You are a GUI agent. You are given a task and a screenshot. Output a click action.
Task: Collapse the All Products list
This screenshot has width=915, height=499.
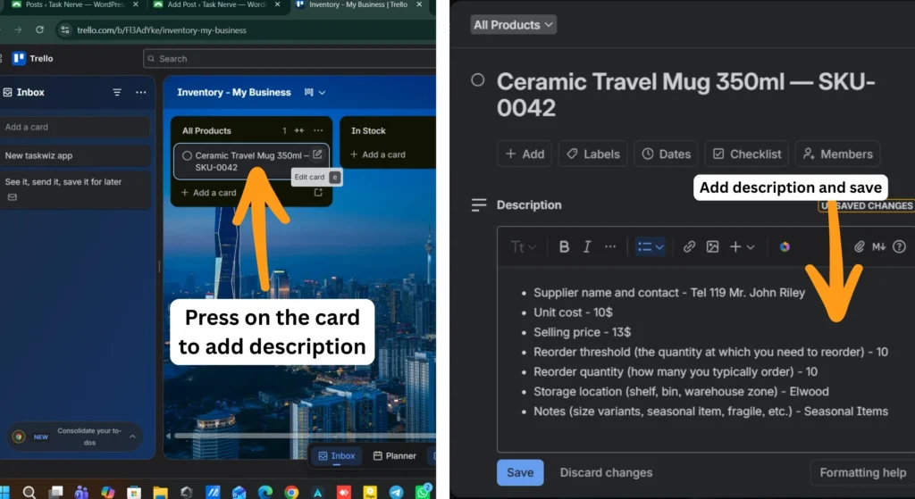[x=298, y=130]
